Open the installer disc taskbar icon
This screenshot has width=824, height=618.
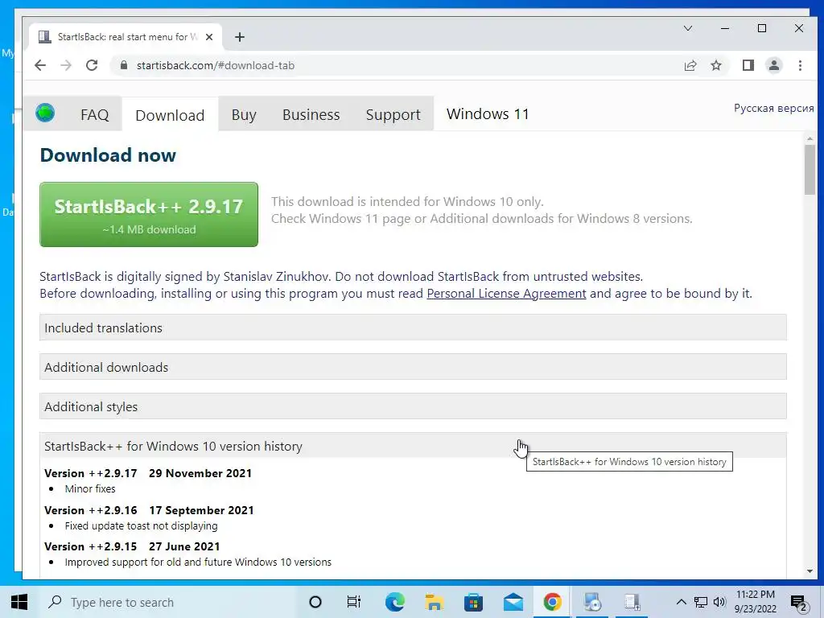coord(592,602)
